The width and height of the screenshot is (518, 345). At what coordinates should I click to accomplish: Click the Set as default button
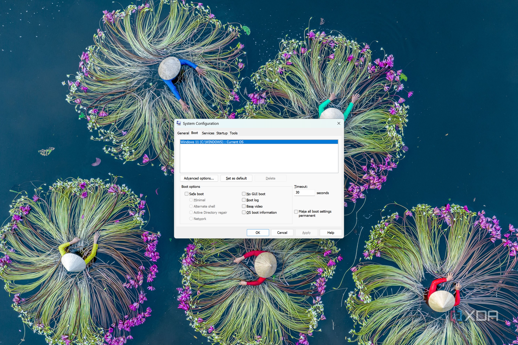pyautogui.click(x=236, y=178)
